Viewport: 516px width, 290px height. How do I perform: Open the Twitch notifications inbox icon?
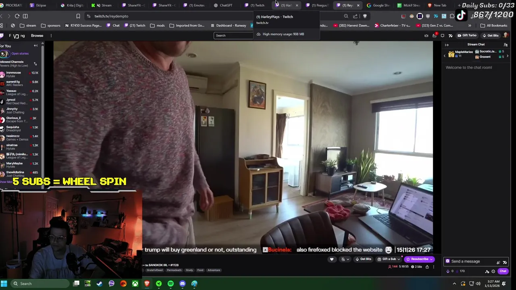pos(434,35)
